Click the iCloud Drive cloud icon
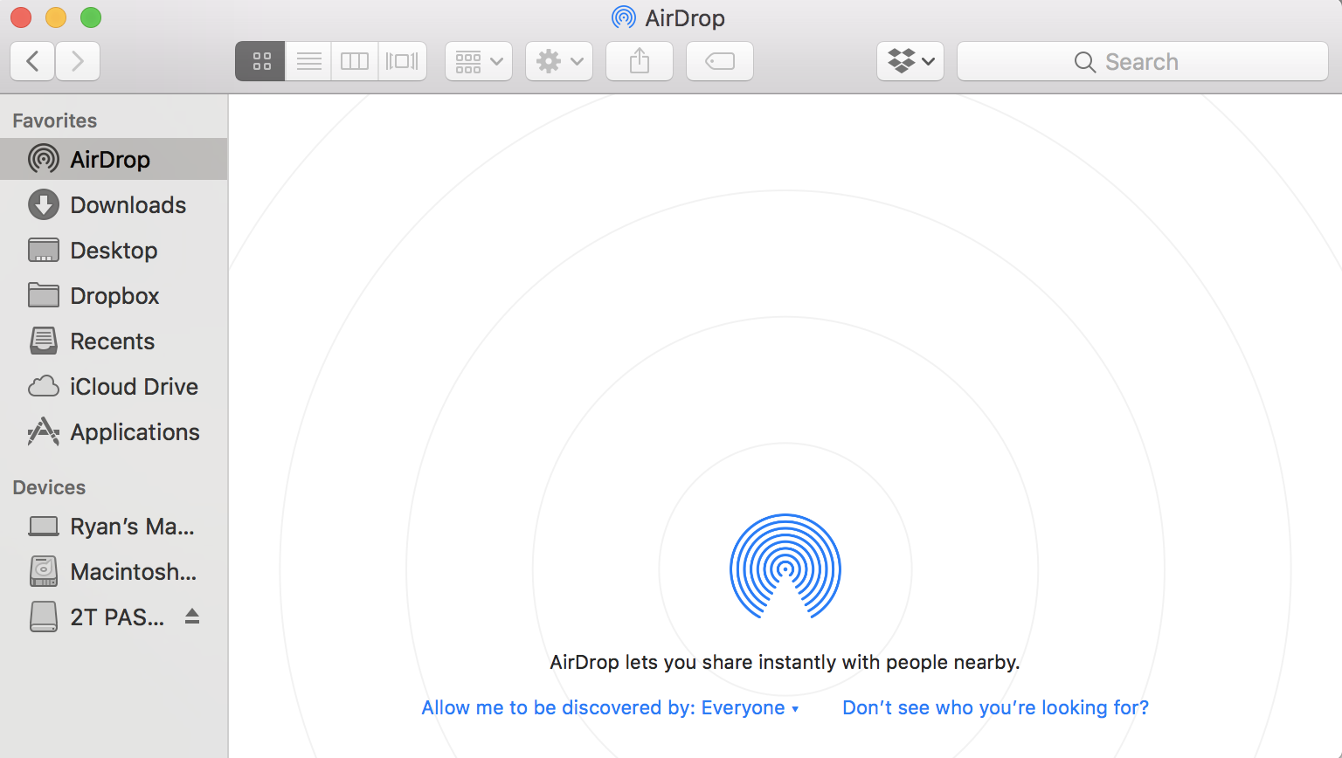 pyautogui.click(x=44, y=386)
